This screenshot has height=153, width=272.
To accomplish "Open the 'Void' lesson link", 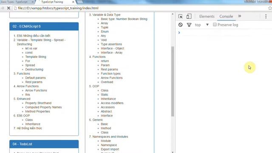I will [x=104, y=40].
